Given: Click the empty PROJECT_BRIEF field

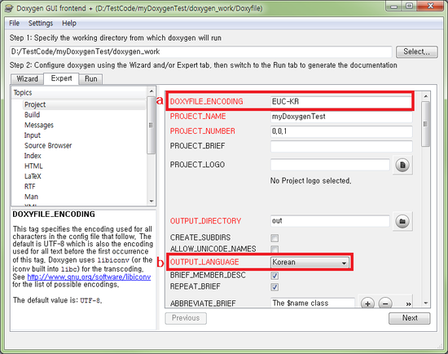Looking at the screenshot, I should pos(341,146).
